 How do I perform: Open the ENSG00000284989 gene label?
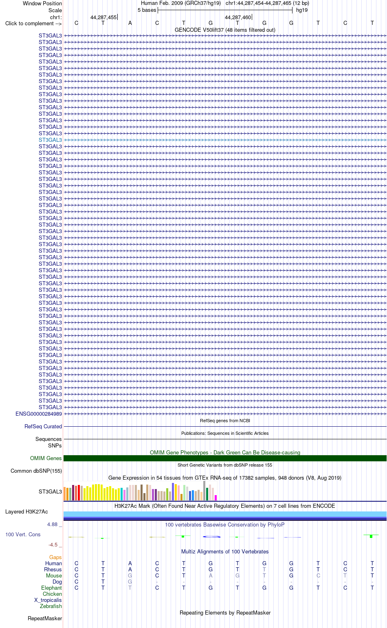(x=39, y=414)
